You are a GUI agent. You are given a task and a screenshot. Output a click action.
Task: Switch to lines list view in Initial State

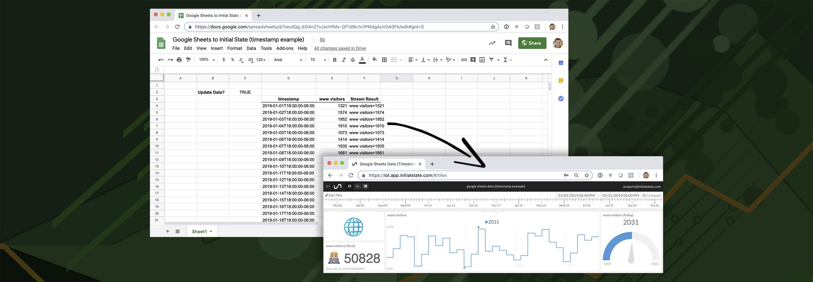coord(366,186)
